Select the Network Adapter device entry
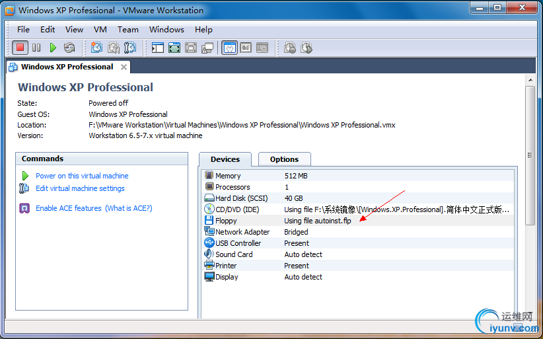This screenshot has width=543, height=339. (242, 232)
